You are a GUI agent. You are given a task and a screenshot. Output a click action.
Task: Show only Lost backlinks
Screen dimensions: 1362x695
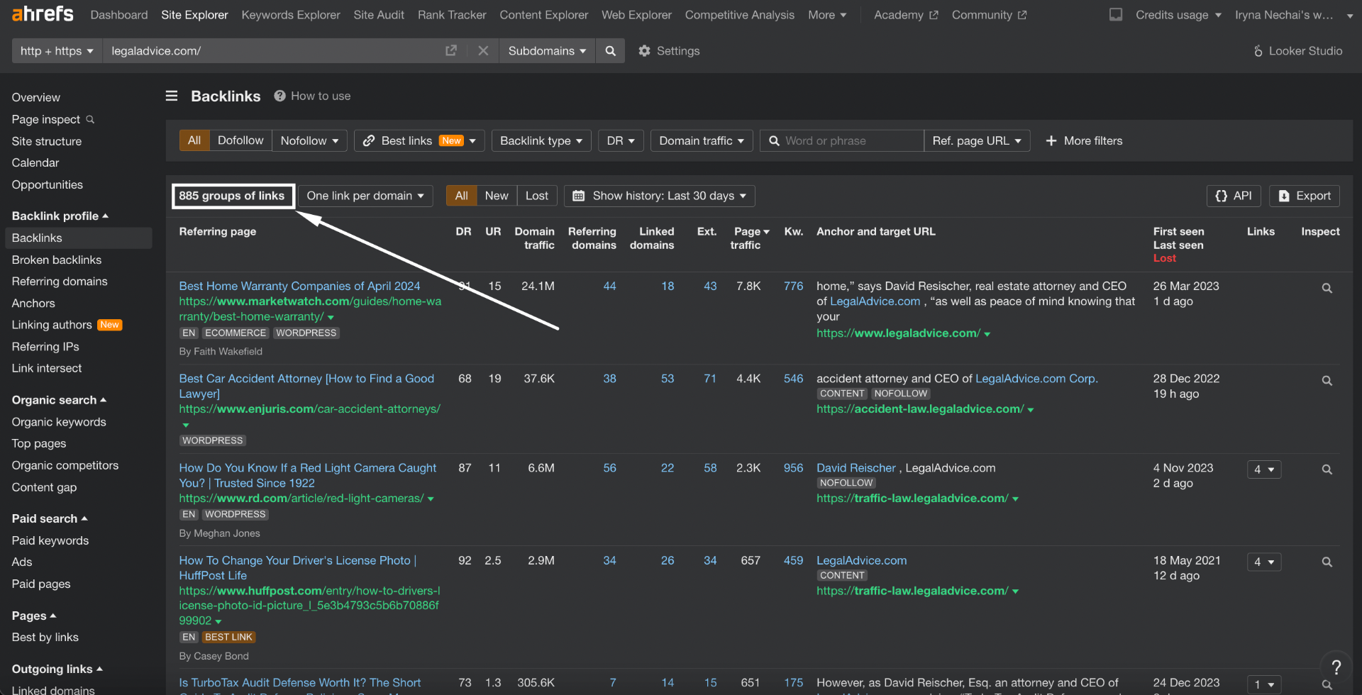(536, 196)
